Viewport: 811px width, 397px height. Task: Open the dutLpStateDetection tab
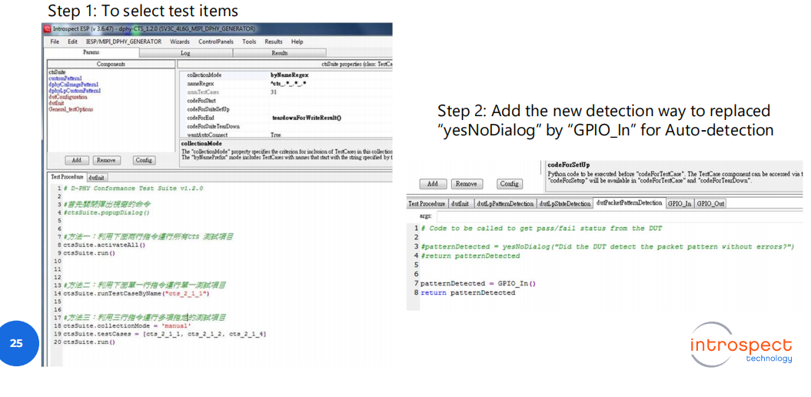pyautogui.click(x=565, y=204)
